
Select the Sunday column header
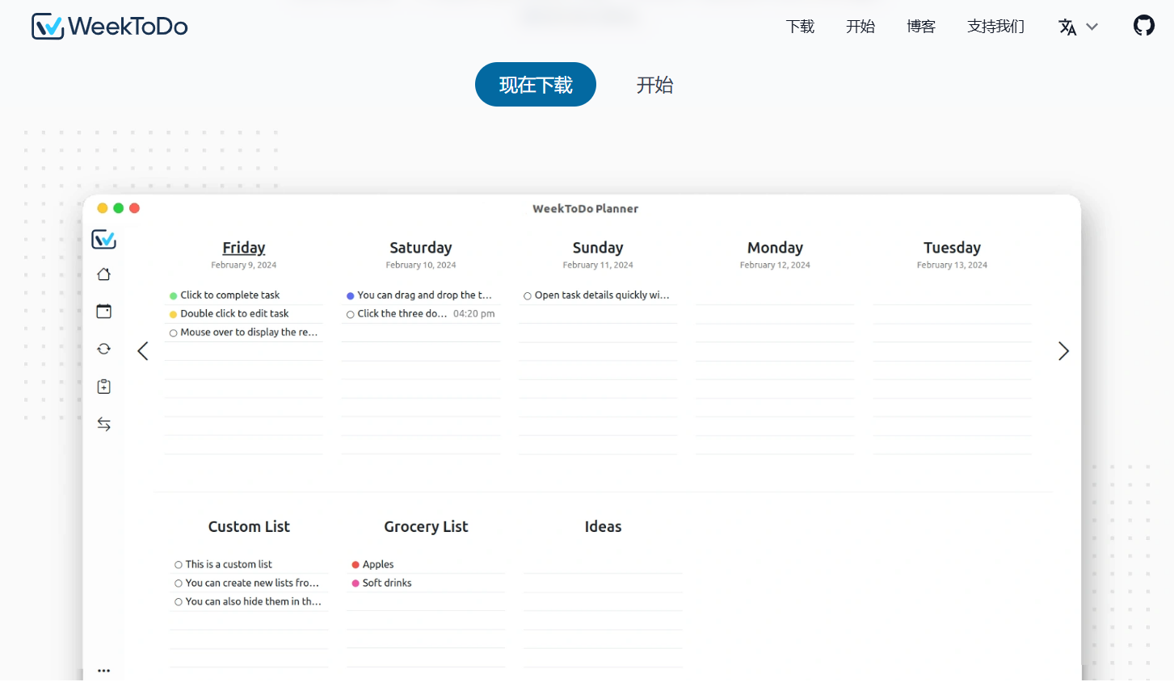598,248
